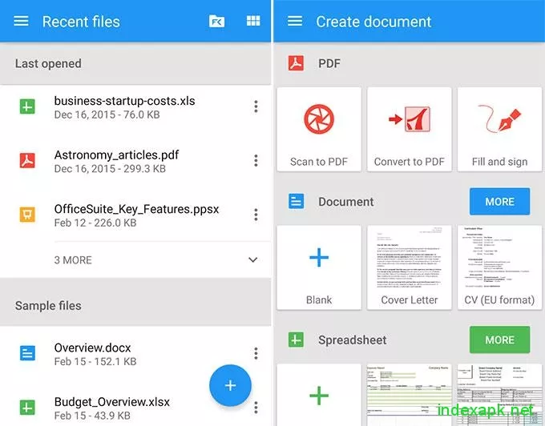
Task: Select the CV (EU format) template
Action: (x=500, y=267)
